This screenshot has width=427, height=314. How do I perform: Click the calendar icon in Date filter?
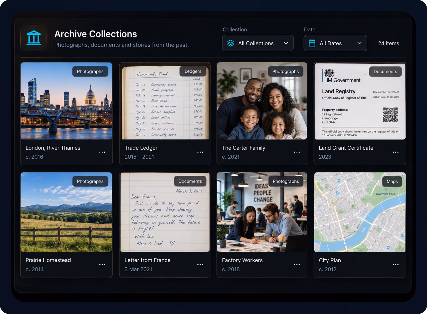(312, 43)
